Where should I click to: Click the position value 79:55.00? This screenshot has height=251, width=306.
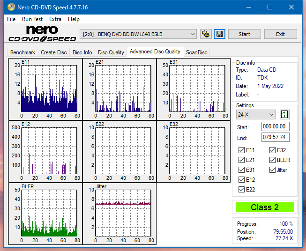[283, 232]
